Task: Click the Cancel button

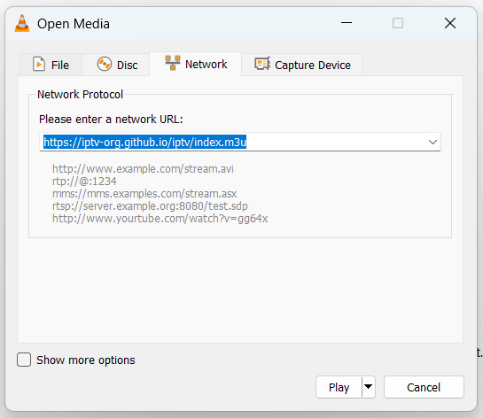Action: tap(424, 387)
